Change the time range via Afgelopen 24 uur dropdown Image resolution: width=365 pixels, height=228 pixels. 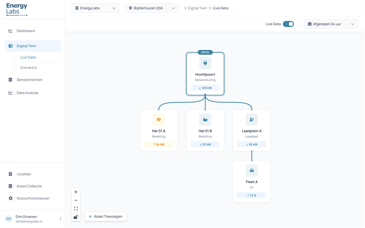[x=331, y=24]
